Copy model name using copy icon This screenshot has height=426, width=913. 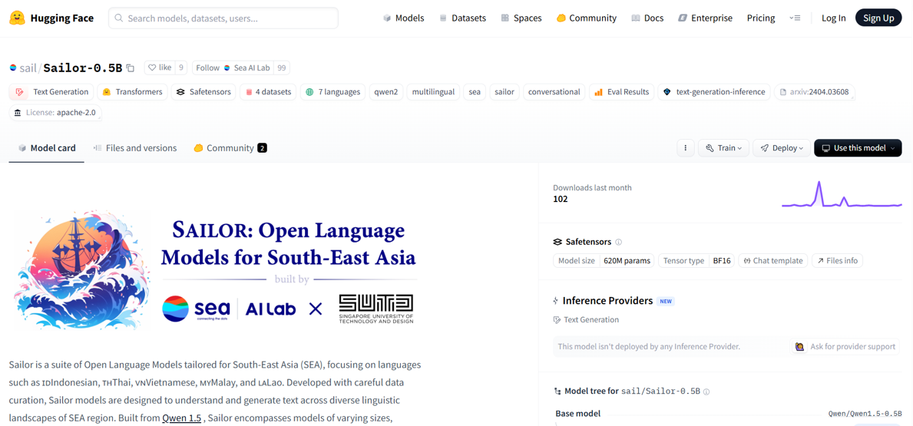pos(131,68)
